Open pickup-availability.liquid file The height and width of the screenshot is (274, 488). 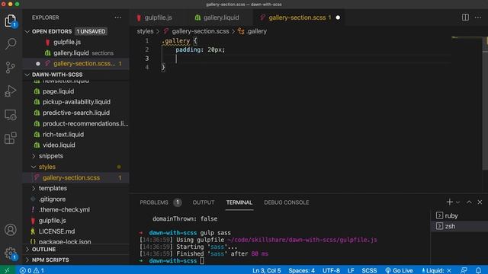[x=76, y=102]
